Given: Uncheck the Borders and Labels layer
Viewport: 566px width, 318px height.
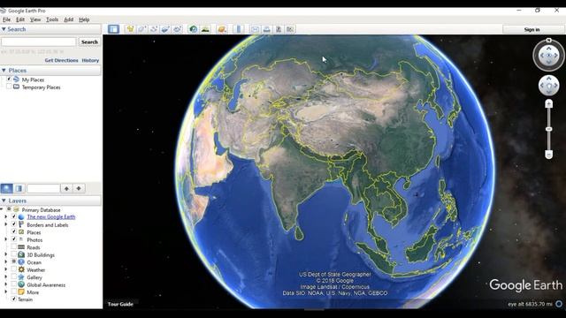Looking at the screenshot, I should [x=14, y=224].
